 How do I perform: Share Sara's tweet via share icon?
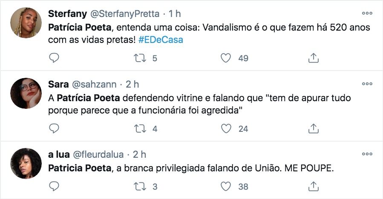pyautogui.click(x=313, y=128)
